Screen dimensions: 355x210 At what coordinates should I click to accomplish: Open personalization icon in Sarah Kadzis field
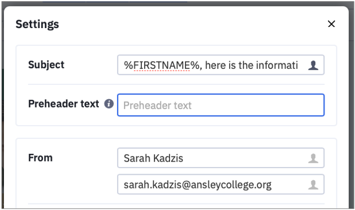click(x=314, y=158)
